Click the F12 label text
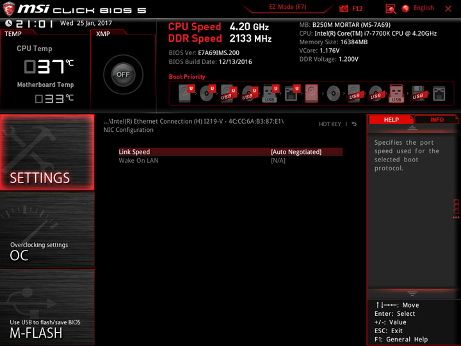 357,9
